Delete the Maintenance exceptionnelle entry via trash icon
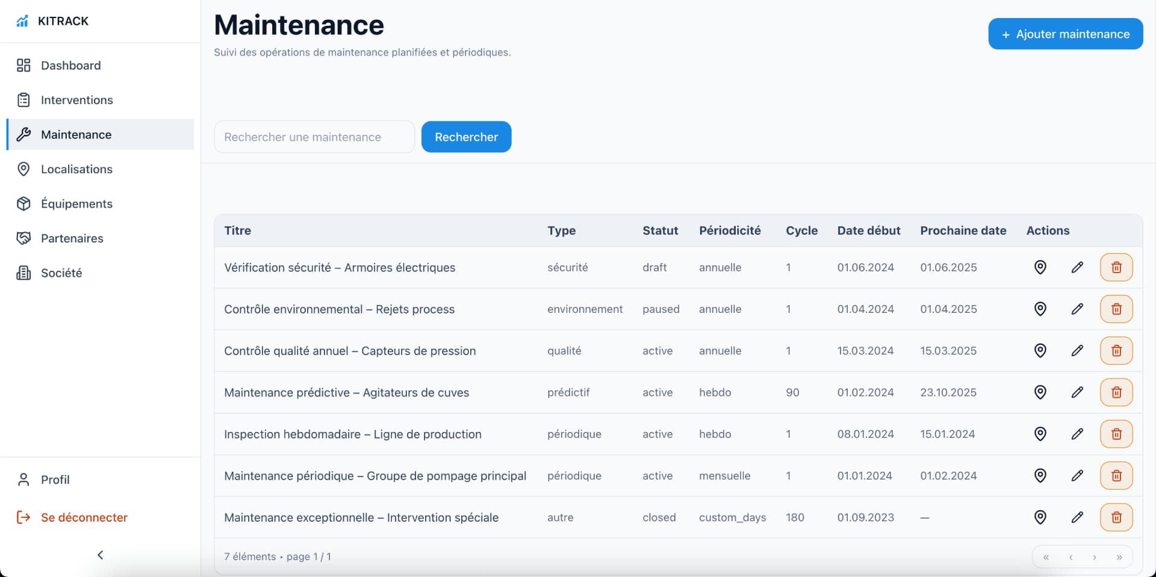The width and height of the screenshot is (1156, 577). tap(1116, 517)
